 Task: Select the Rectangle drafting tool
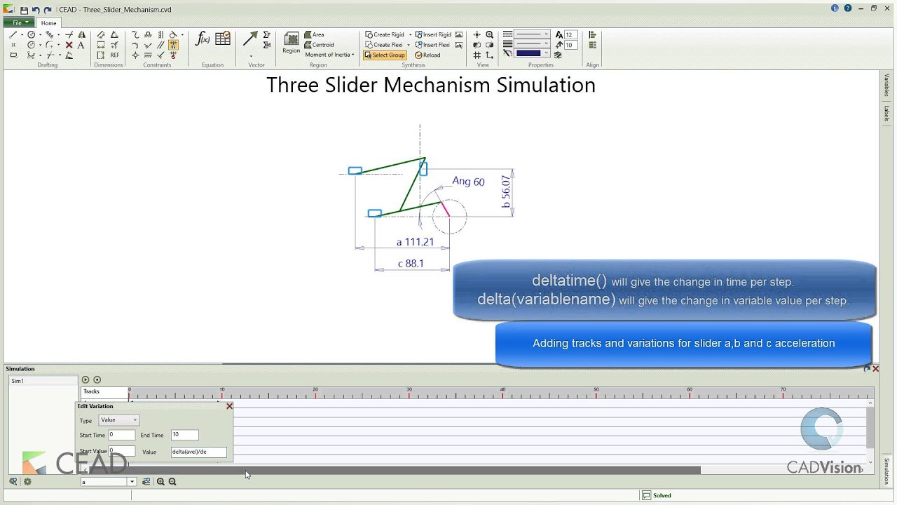[13, 55]
